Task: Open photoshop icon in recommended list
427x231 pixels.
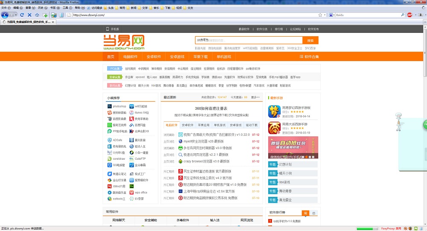Action: (110, 106)
